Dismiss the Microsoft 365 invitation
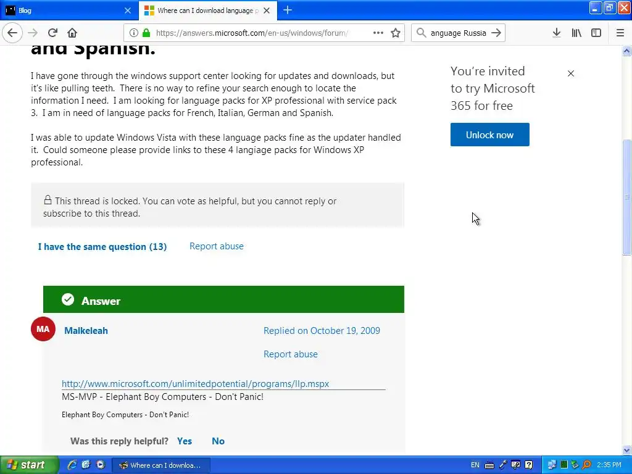The width and height of the screenshot is (632, 474). (x=571, y=73)
